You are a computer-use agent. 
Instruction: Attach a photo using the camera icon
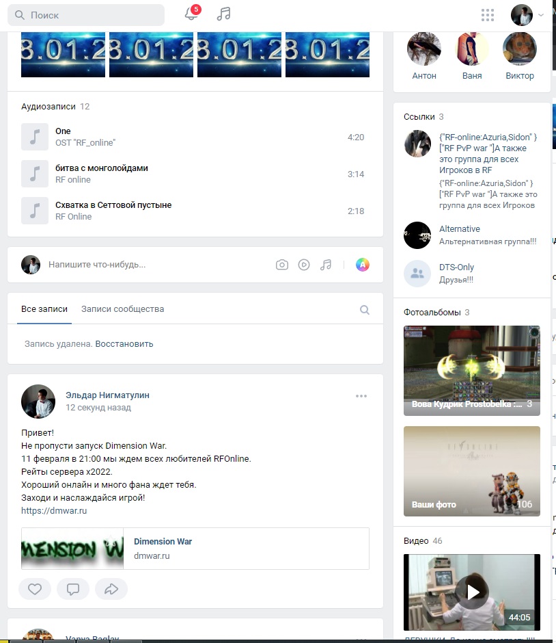coord(281,265)
